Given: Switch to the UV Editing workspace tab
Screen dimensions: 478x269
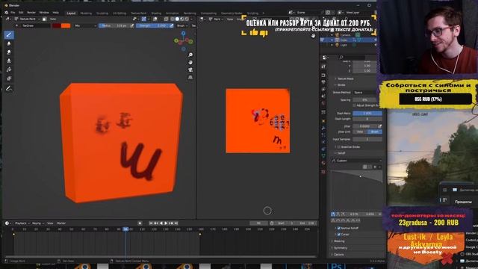Looking at the screenshot, I should coord(119,13).
